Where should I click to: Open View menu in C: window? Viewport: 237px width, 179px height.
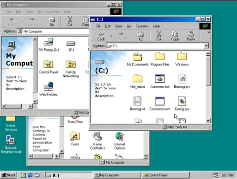click(x=118, y=26)
